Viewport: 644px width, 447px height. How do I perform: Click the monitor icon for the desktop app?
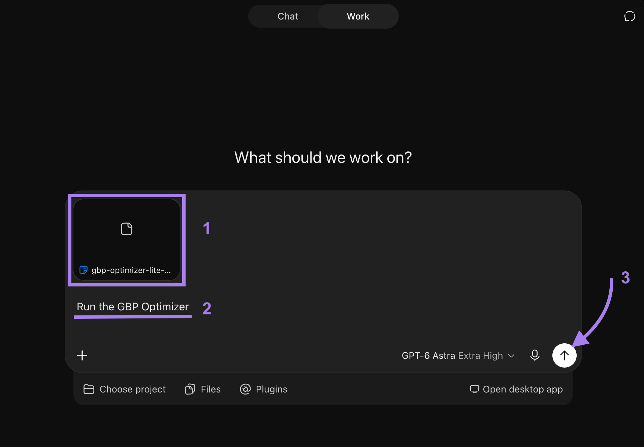click(x=474, y=389)
